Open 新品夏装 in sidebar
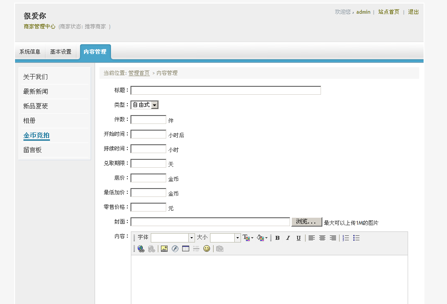Image resolution: width=447 pixels, height=304 pixels. [x=36, y=106]
